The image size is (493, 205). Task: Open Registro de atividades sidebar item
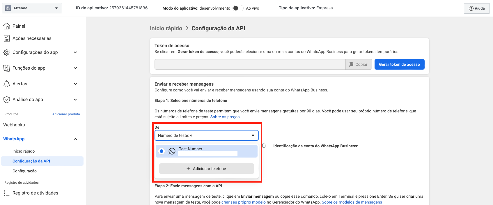[x=35, y=193]
